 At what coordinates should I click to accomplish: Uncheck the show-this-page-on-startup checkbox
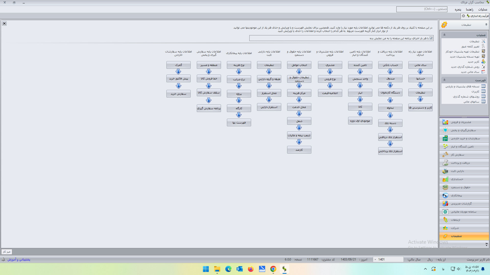pyautogui.click(x=431, y=38)
